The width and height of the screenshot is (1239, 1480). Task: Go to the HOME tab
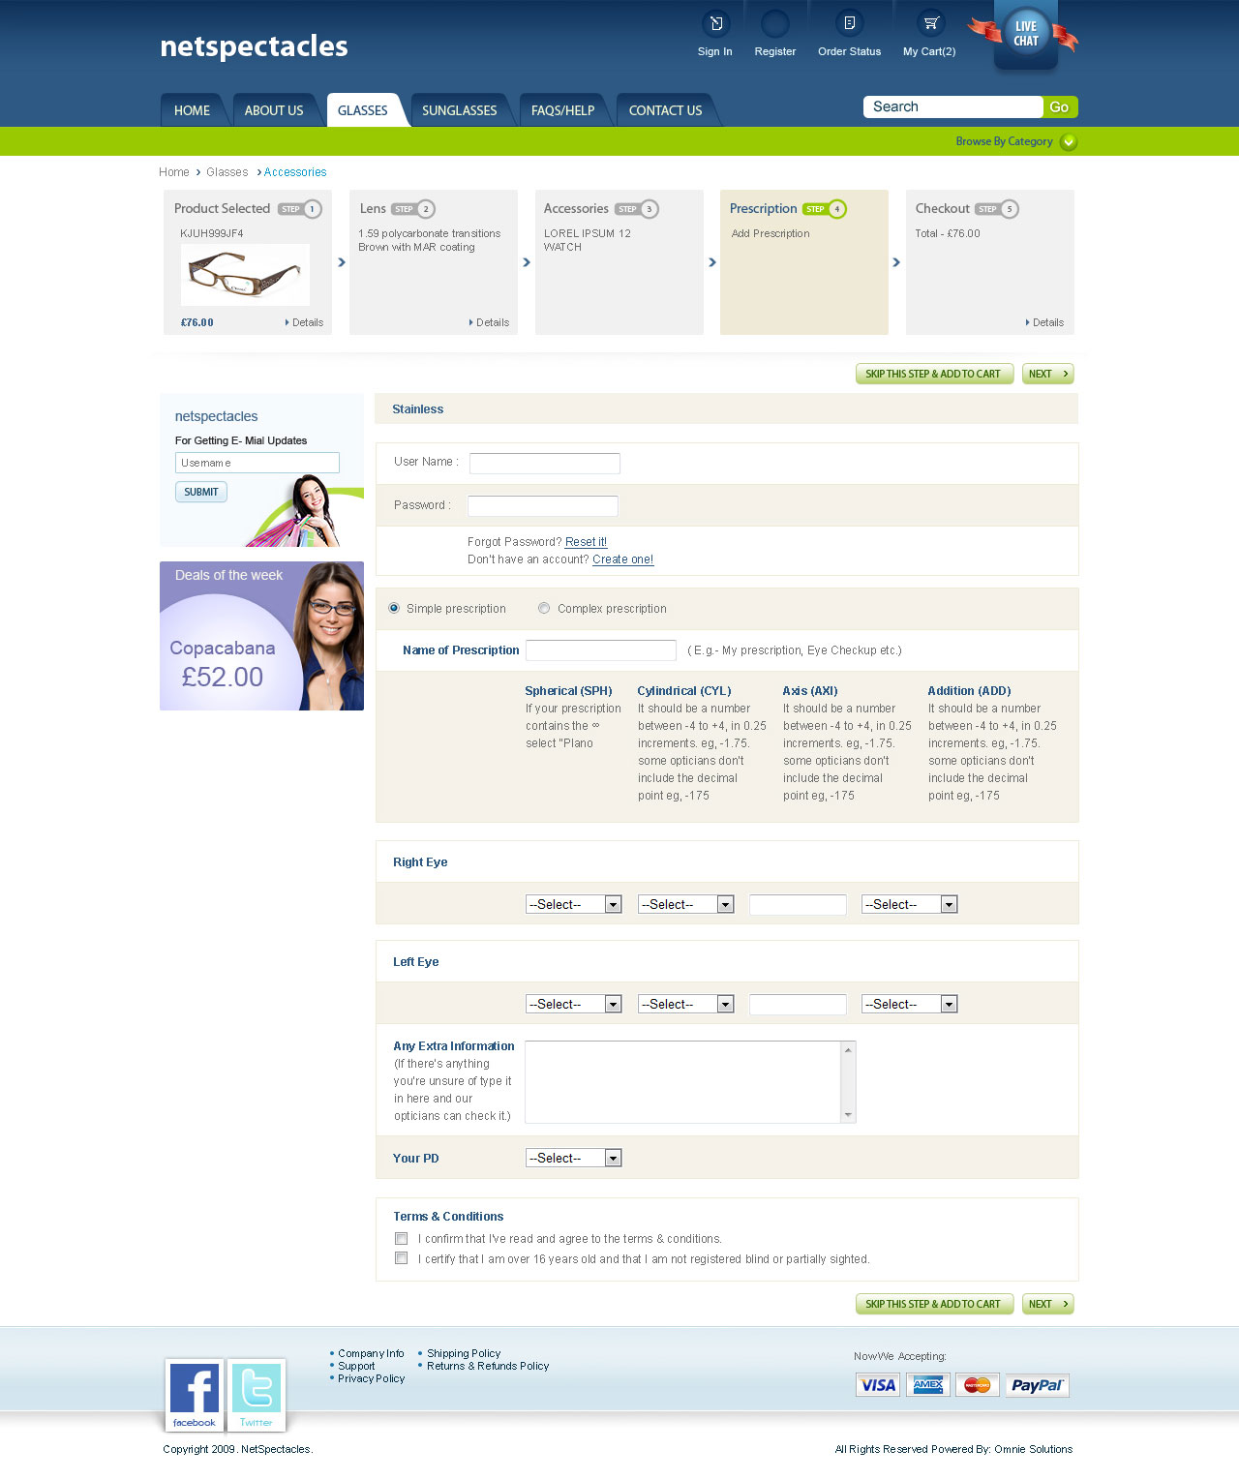click(x=192, y=110)
